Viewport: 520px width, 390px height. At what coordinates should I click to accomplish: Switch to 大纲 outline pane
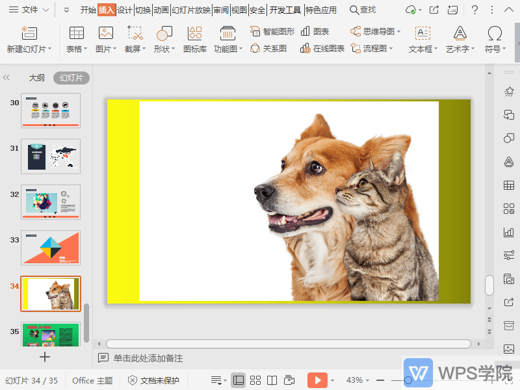pos(37,78)
